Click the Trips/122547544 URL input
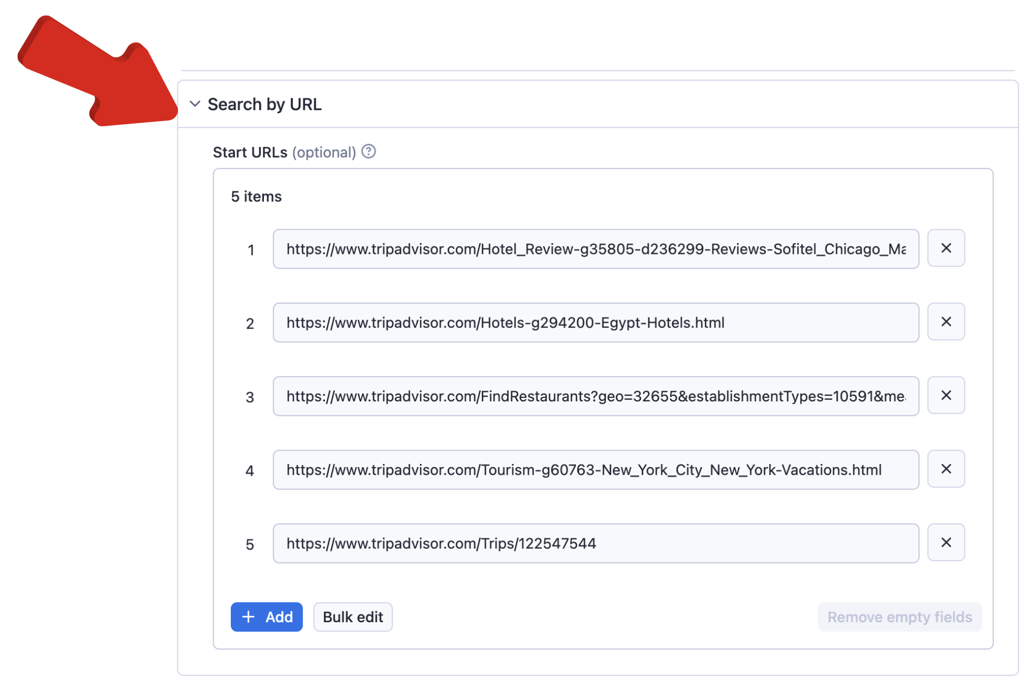The image size is (1035, 691). 595,544
